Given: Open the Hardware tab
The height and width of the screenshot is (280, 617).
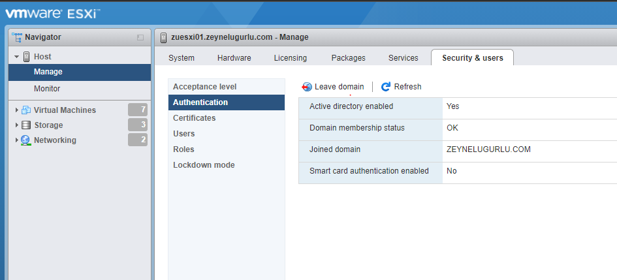Looking at the screenshot, I should [234, 58].
